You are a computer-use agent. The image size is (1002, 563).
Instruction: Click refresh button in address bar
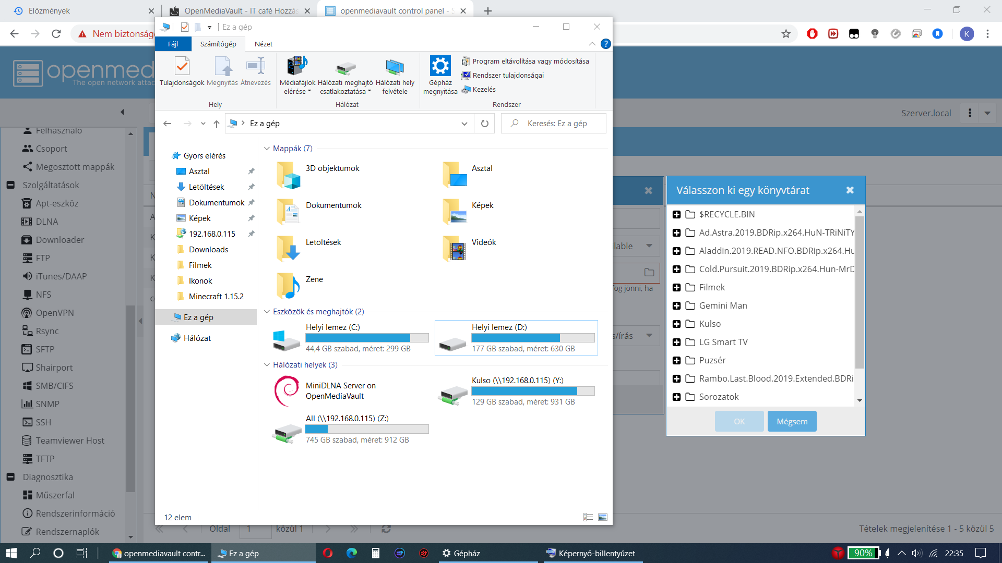coord(484,124)
